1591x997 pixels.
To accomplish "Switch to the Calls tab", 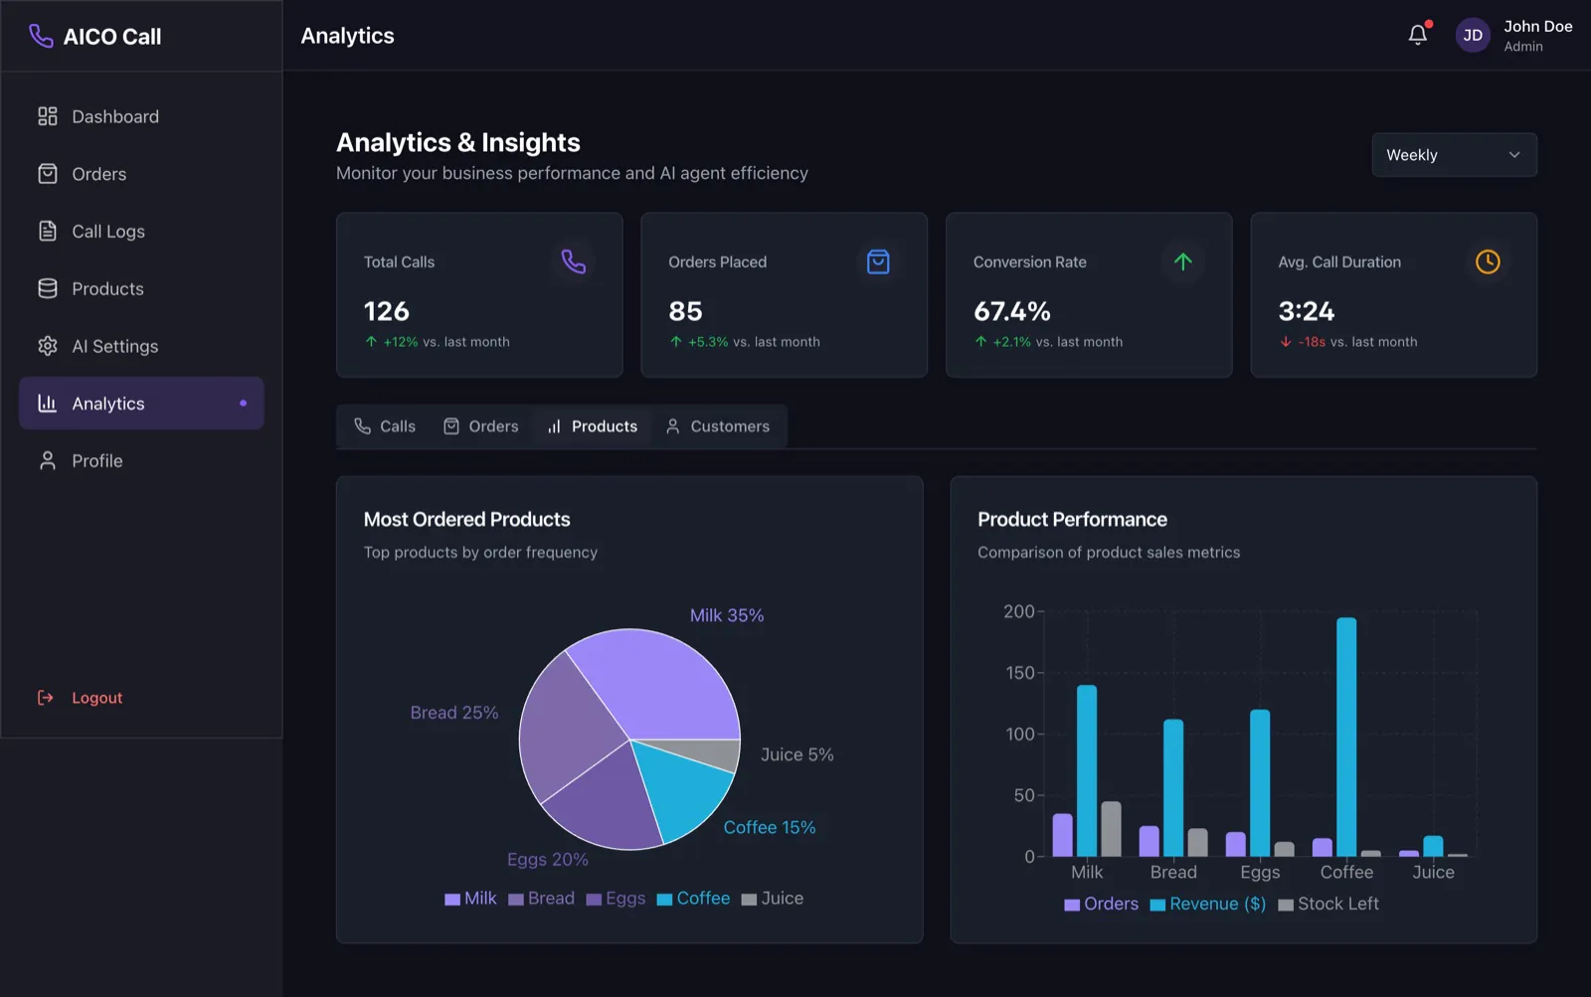I will pyautogui.click(x=385, y=426).
